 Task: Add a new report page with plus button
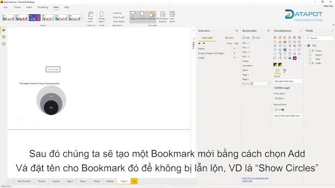(134, 181)
